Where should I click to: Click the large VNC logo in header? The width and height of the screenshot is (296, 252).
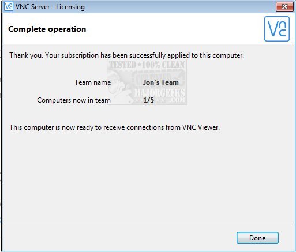tap(277, 29)
